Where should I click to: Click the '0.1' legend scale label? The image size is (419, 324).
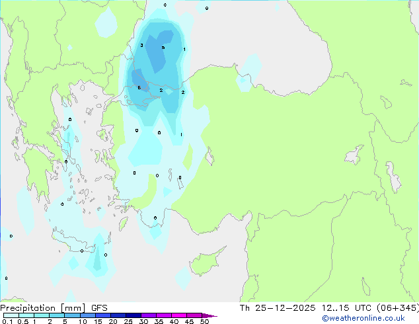7,321
